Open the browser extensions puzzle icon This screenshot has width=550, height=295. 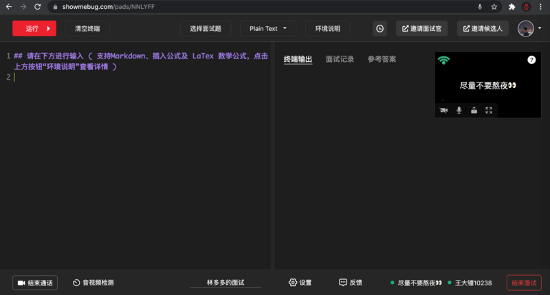coord(511,7)
